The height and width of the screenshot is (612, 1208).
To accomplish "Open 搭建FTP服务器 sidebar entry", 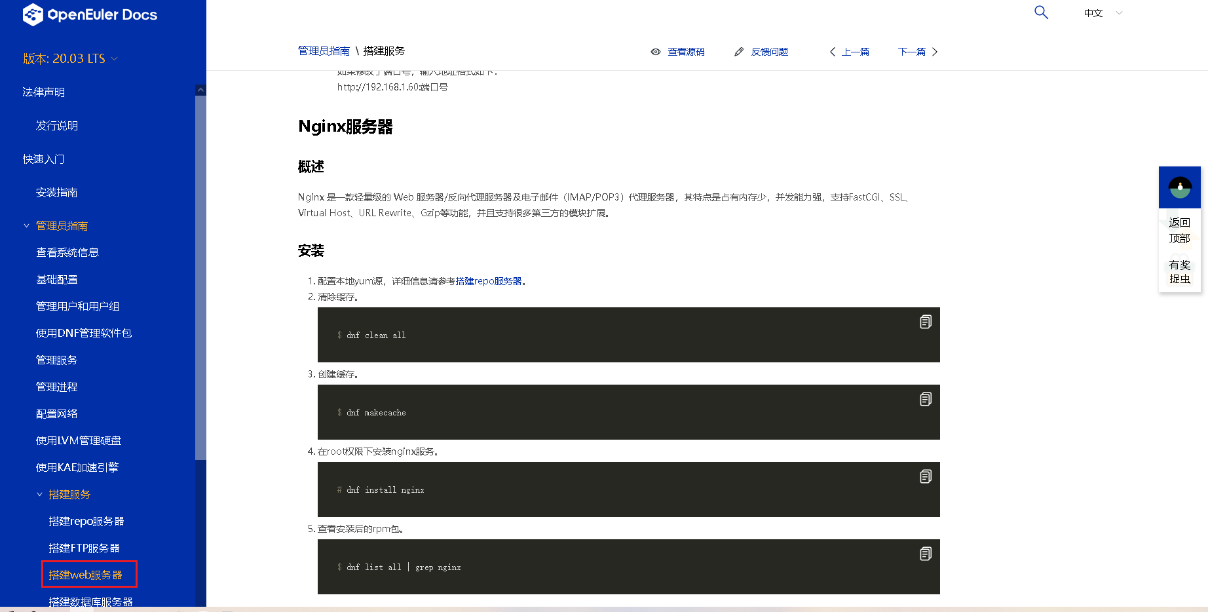I will 85,548.
